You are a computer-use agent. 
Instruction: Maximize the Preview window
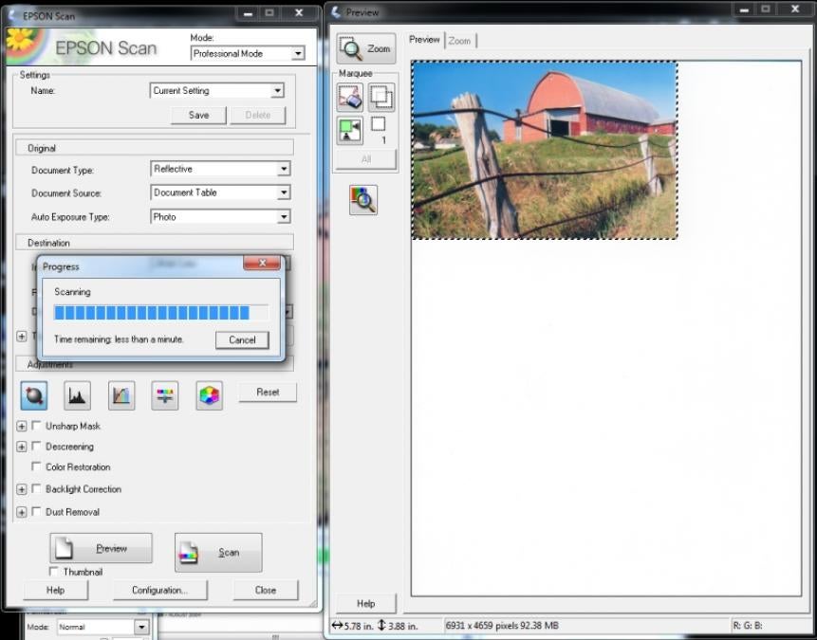(766, 9)
